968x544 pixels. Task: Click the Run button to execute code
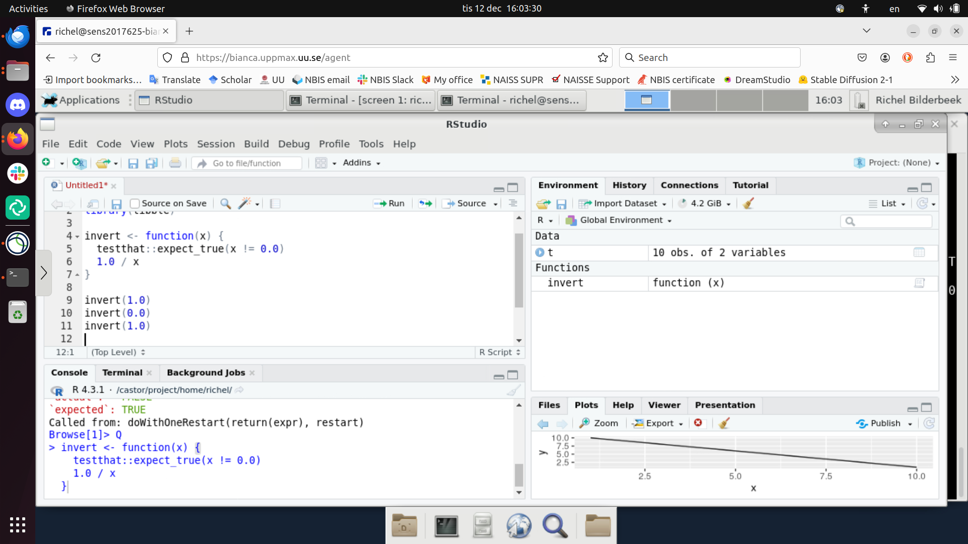(x=390, y=203)
